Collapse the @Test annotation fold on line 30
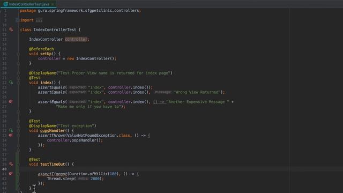Image resolution: width=343 pixels, height=193 pixels. coord(18,121)
